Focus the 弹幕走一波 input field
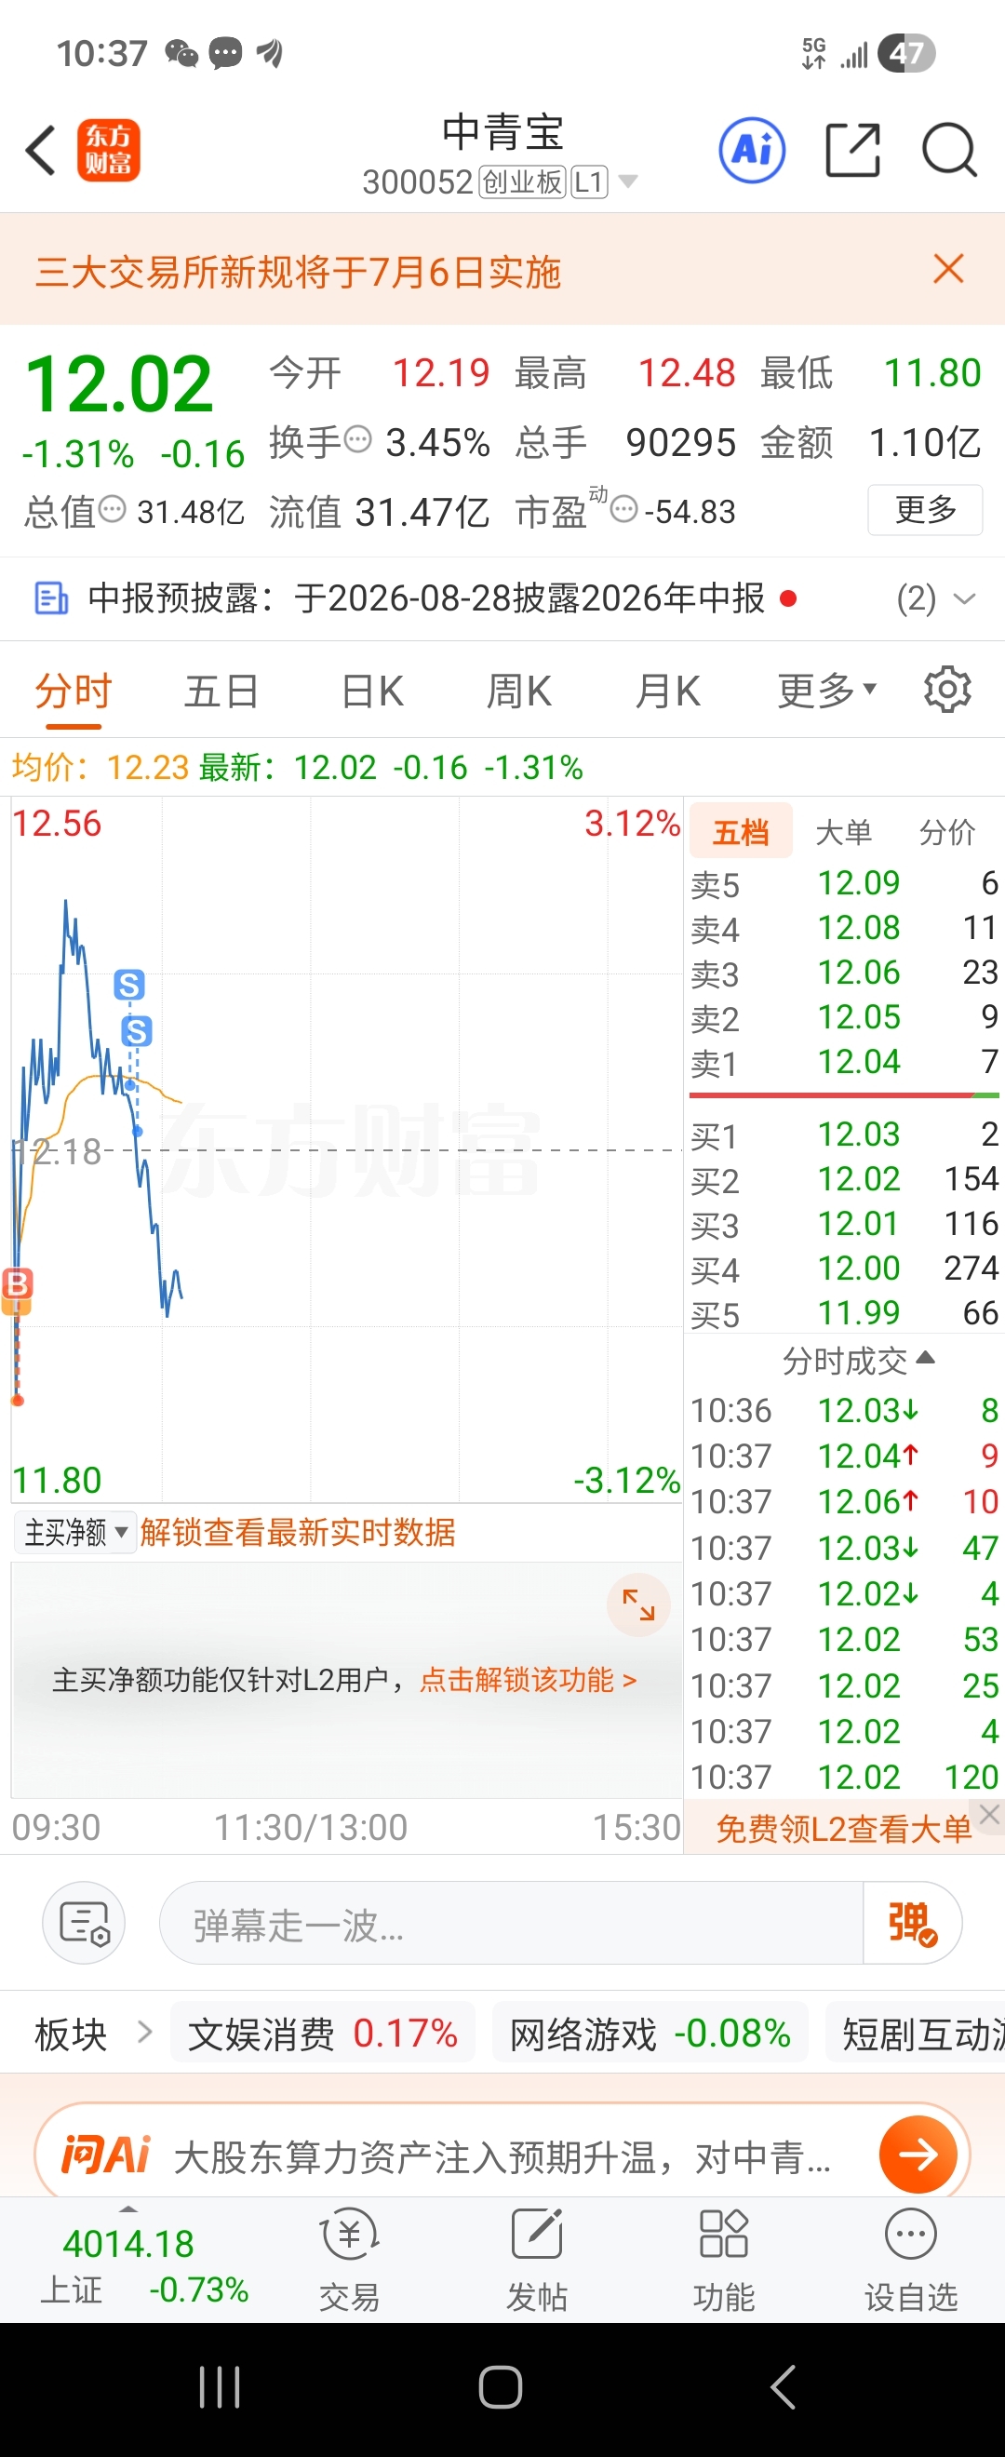 [511, 1923]
